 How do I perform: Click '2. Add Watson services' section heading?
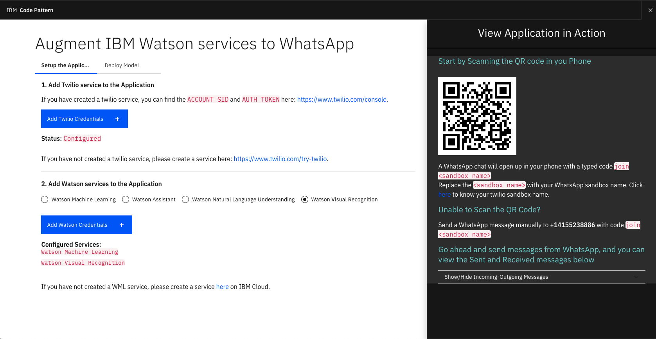tap(101, 184)
